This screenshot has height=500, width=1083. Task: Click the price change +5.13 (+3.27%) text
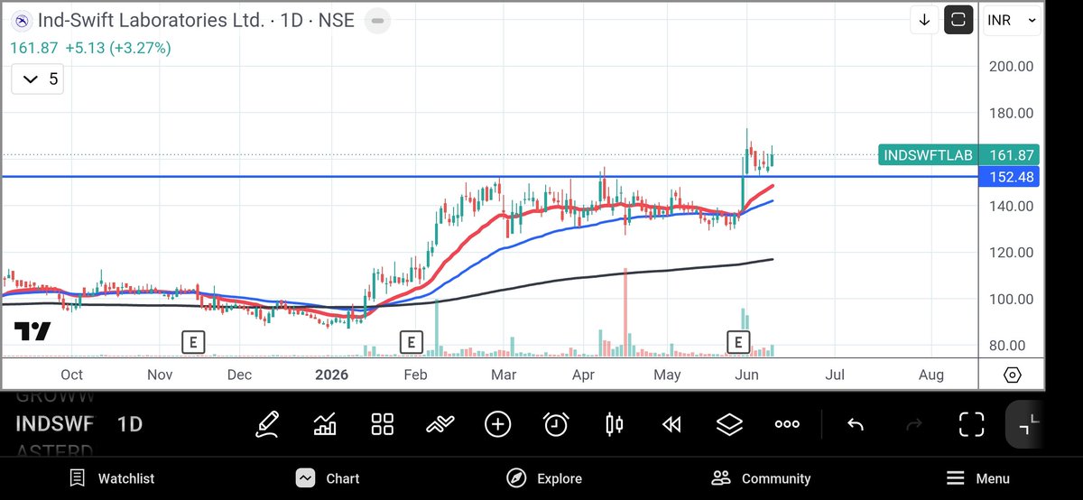[118, 48]
